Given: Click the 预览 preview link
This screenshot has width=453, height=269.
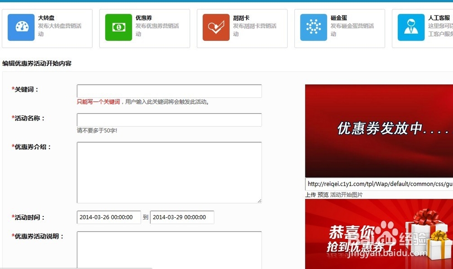Looking at the screenshot, I should (323, 195).
